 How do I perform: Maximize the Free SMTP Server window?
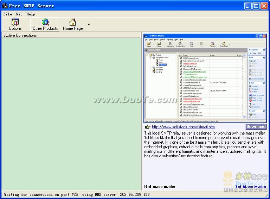[256, 6]
